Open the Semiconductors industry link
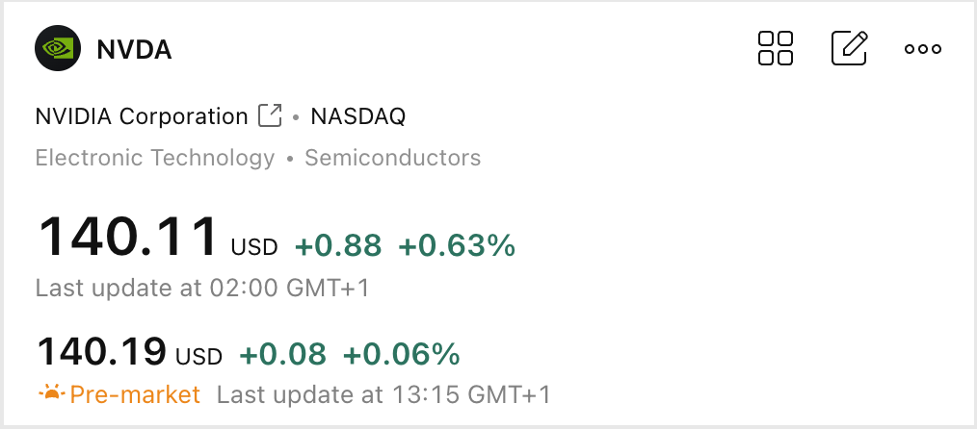The width and height of the screenshot is (977, 429). (392, 158)
